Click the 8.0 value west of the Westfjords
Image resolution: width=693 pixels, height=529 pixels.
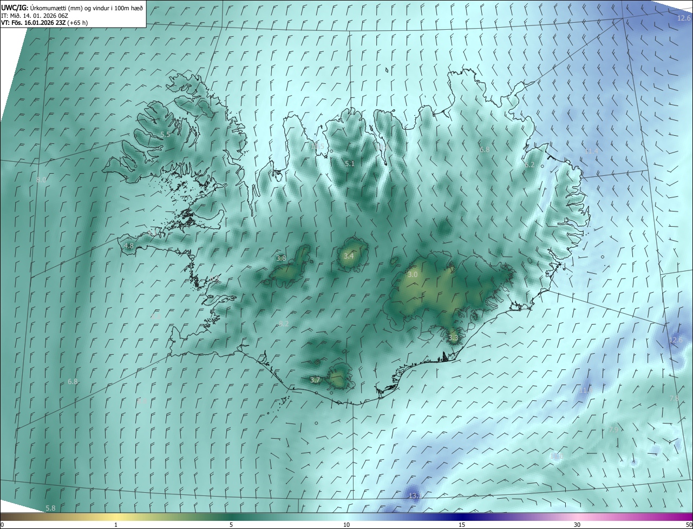click(42, 180)
